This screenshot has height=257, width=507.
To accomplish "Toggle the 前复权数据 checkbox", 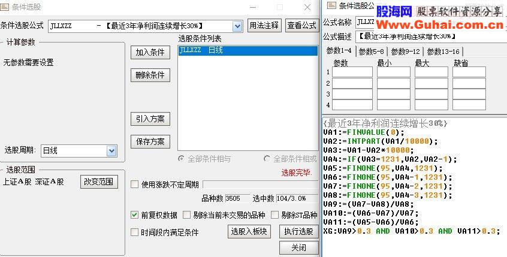I will click(134, 215).
